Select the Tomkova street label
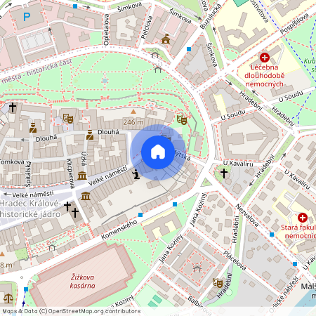Screen dimensions: 316x316 pyautogui.click(x=12, y=162)
